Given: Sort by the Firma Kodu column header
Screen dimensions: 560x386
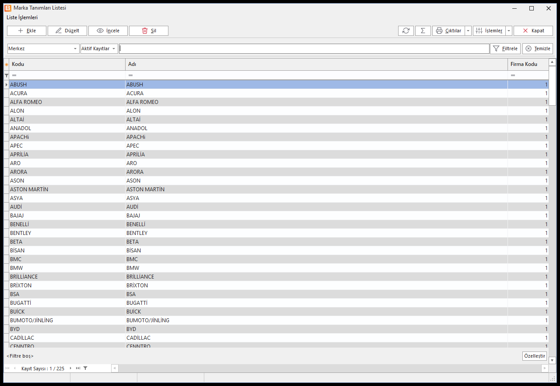Looking at the screenshot, I should pos(528,65).
